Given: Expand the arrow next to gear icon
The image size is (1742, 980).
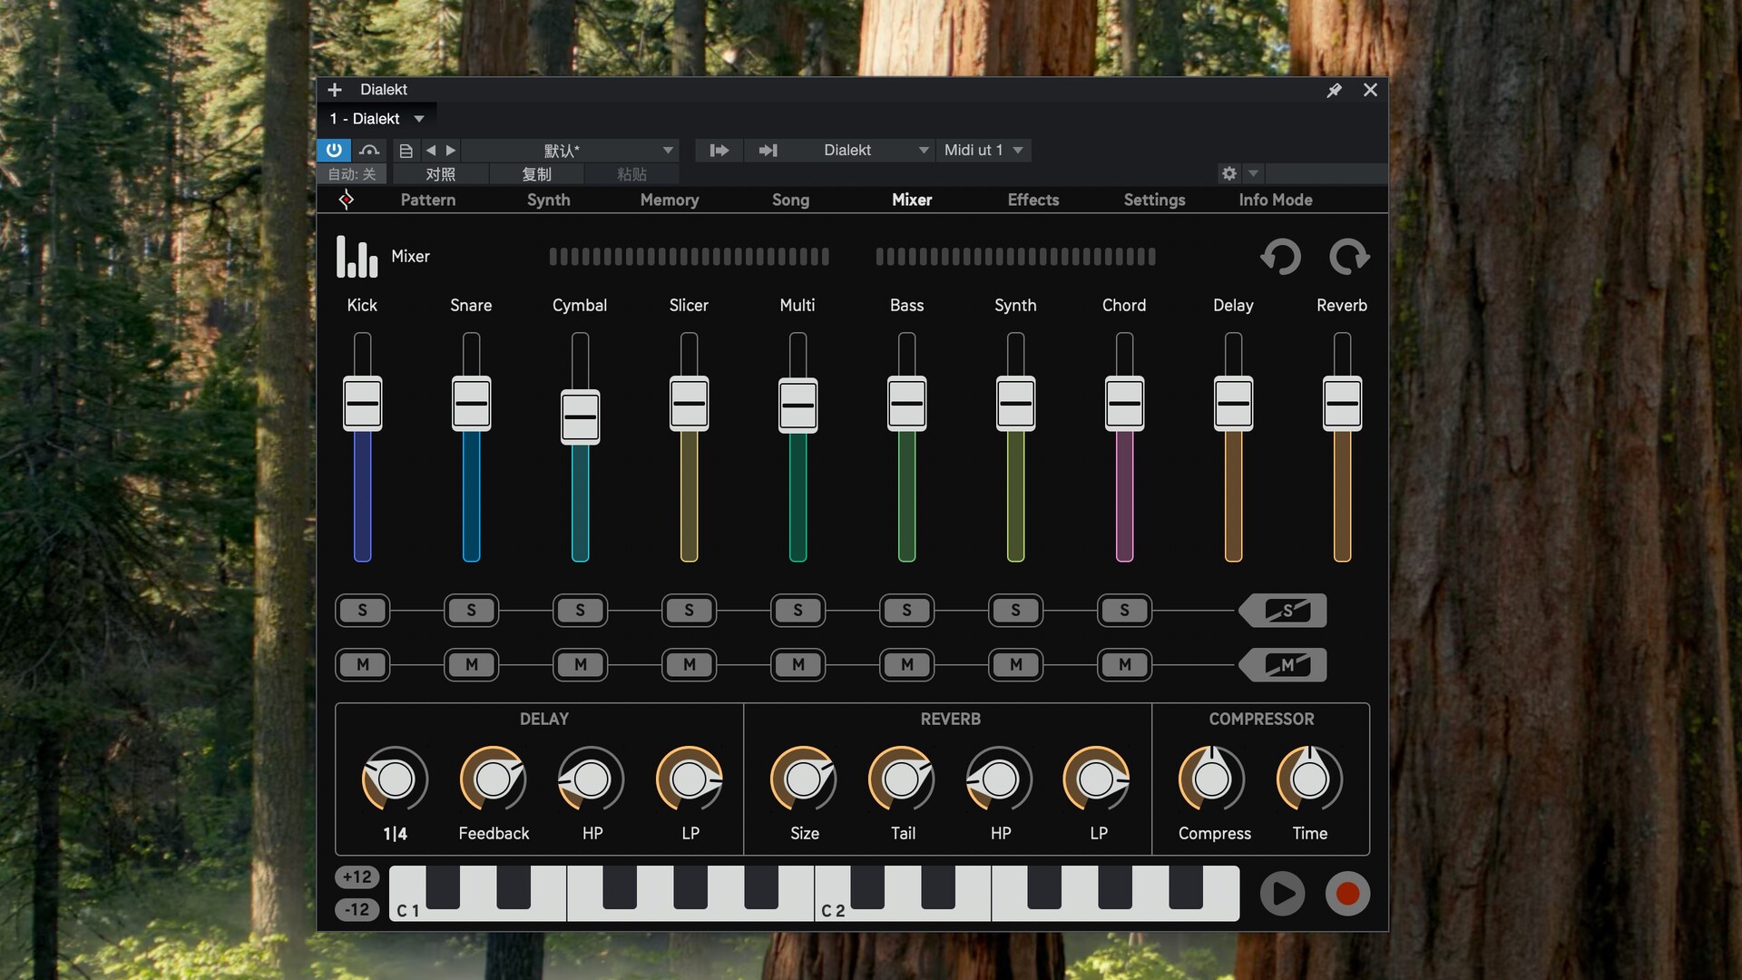Looking at the screenshot, I should (1253, 173).
